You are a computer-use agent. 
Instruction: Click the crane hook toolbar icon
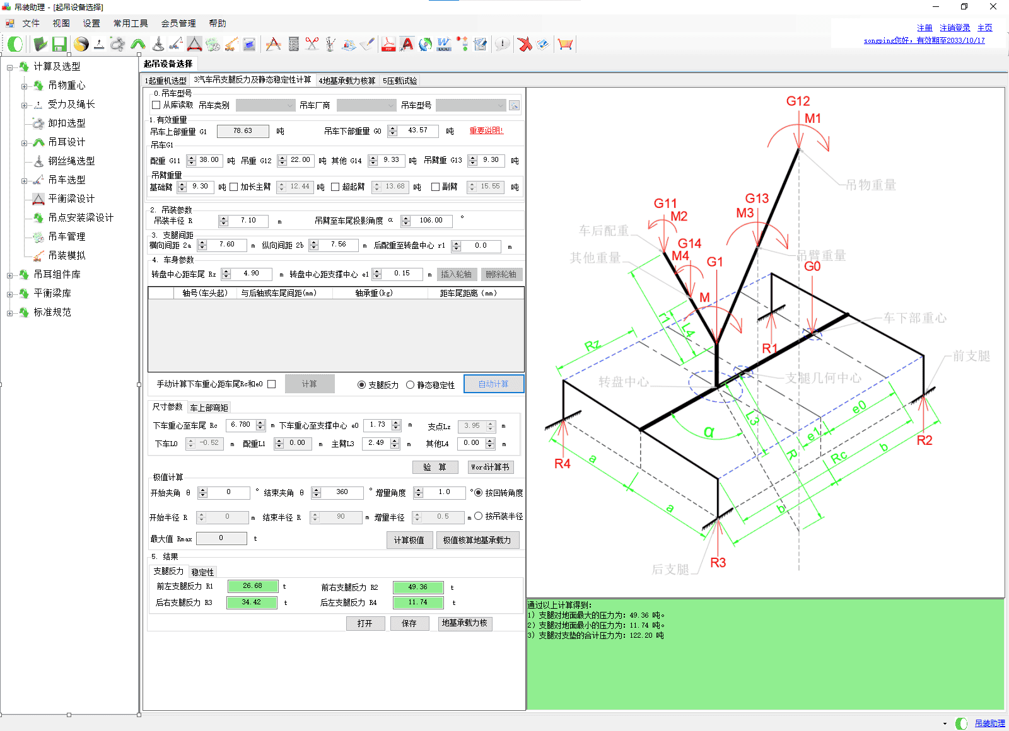(158, 44)
